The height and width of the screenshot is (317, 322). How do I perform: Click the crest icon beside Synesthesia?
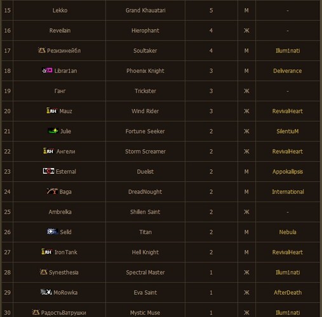(43, 272)
